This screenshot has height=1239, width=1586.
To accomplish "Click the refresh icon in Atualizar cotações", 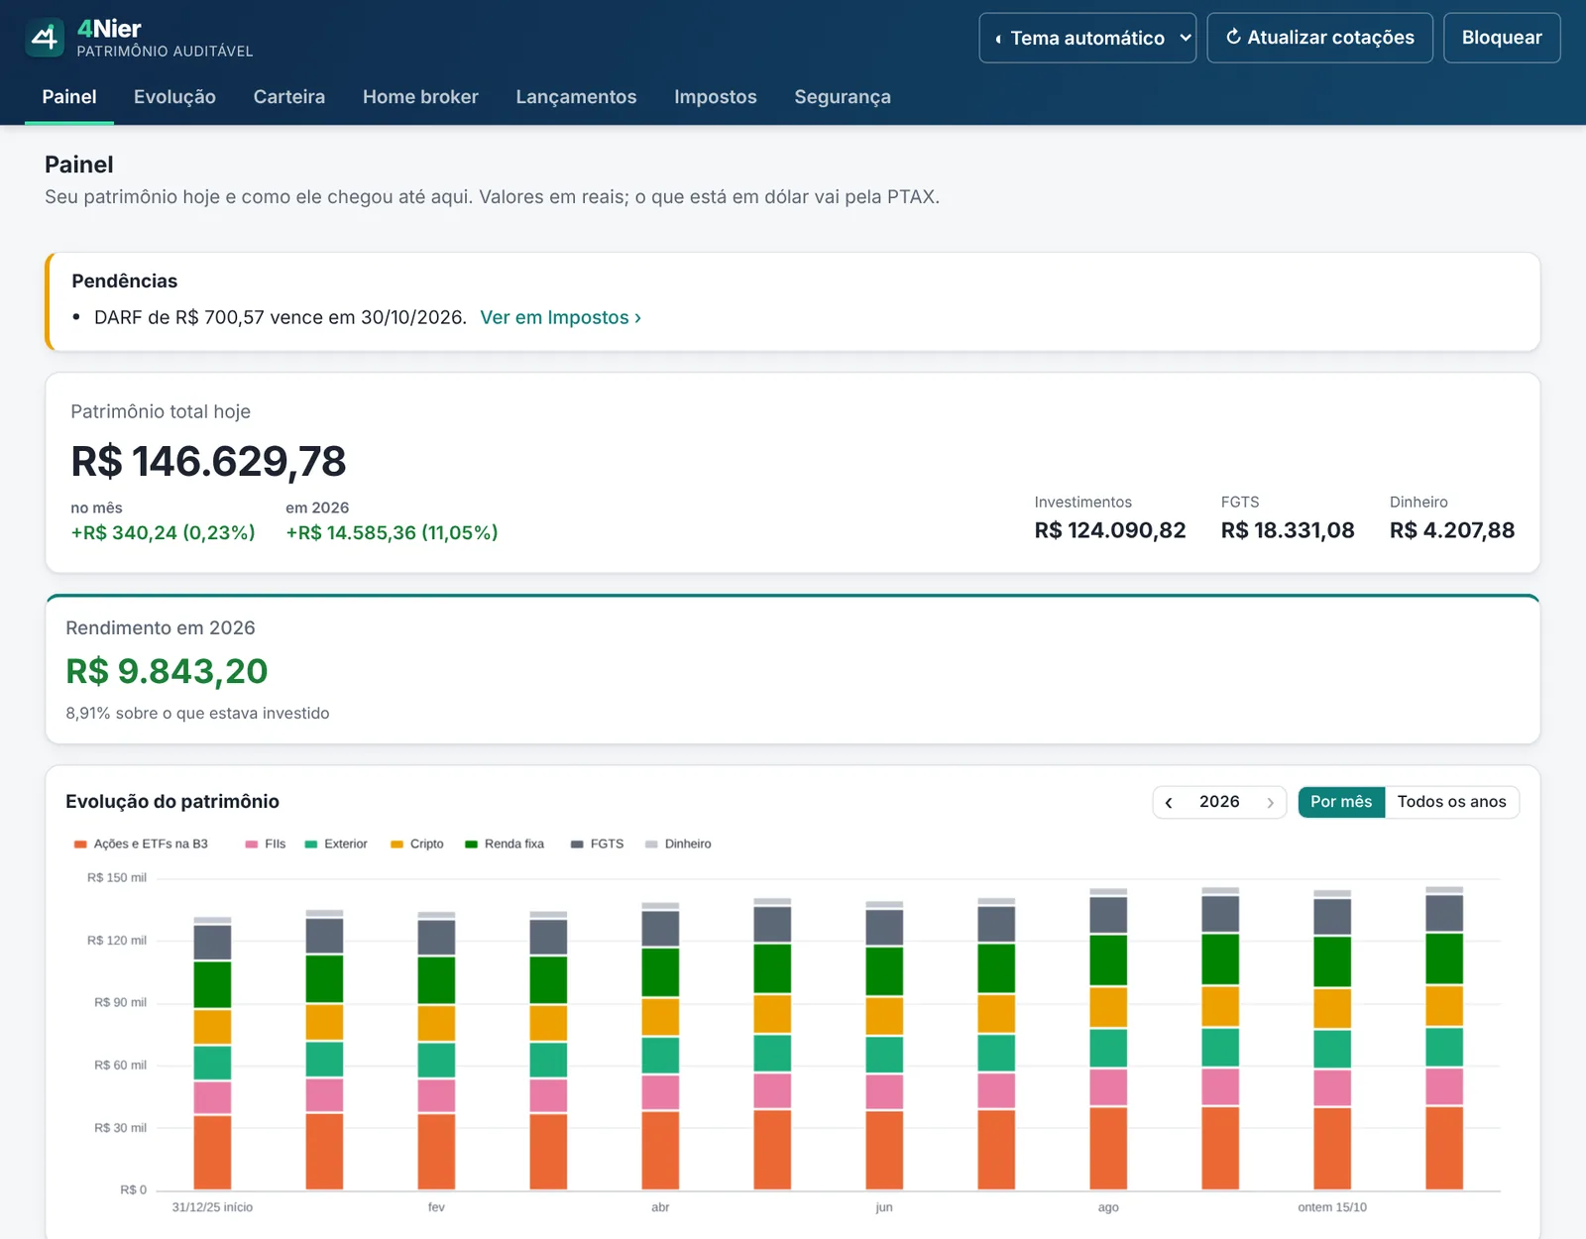I will [x=1233, y=37].
